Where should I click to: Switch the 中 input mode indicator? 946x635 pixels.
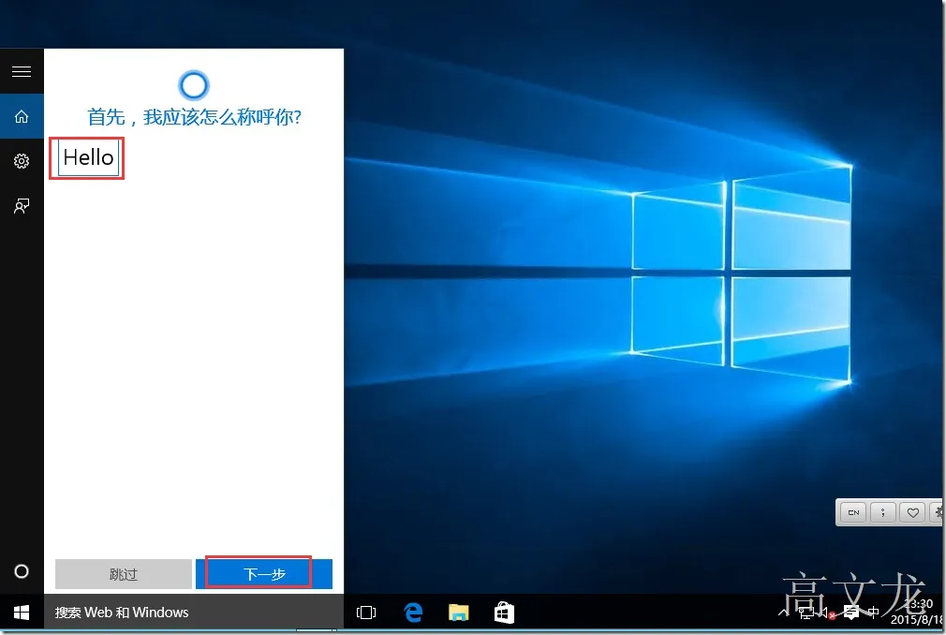pos(873,613)
